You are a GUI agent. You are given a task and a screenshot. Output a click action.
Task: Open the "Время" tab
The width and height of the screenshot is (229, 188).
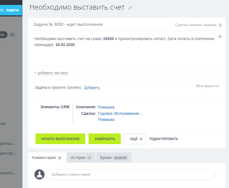(x=114, y=158)
